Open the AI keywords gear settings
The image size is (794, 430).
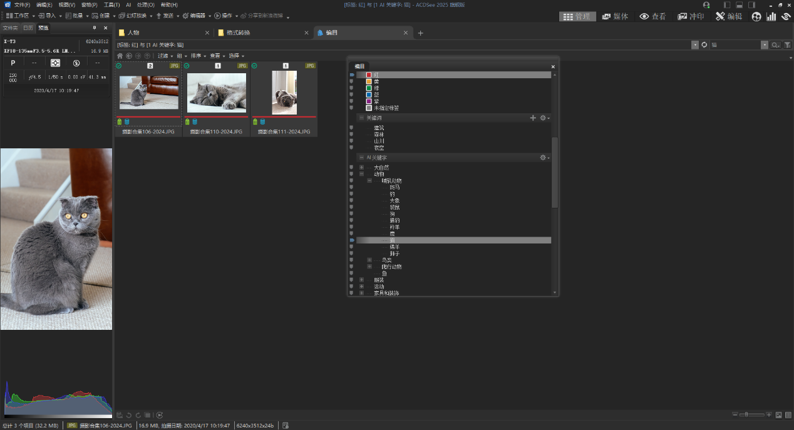pyautogui.click(x=543, y=158)
